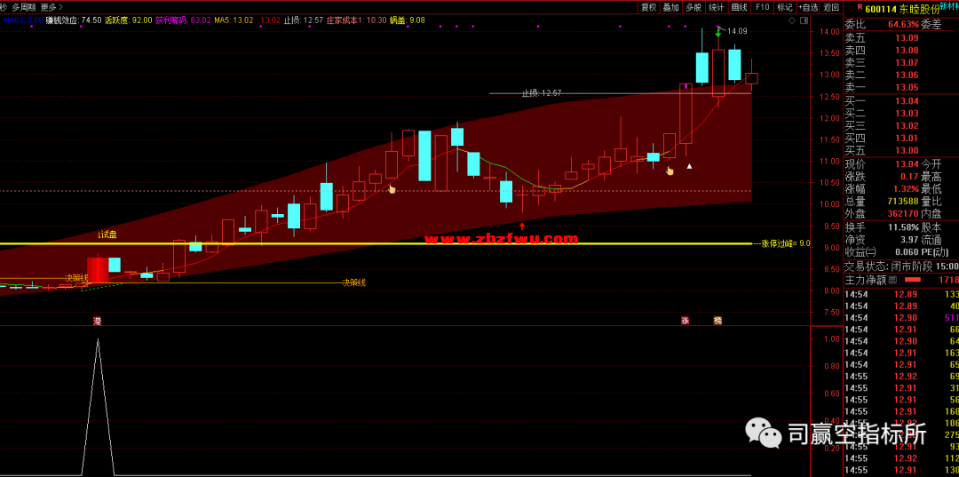959x477 pixels.
Task: Click the hand pointer icon near 10.50 candle
Action: 392,189
